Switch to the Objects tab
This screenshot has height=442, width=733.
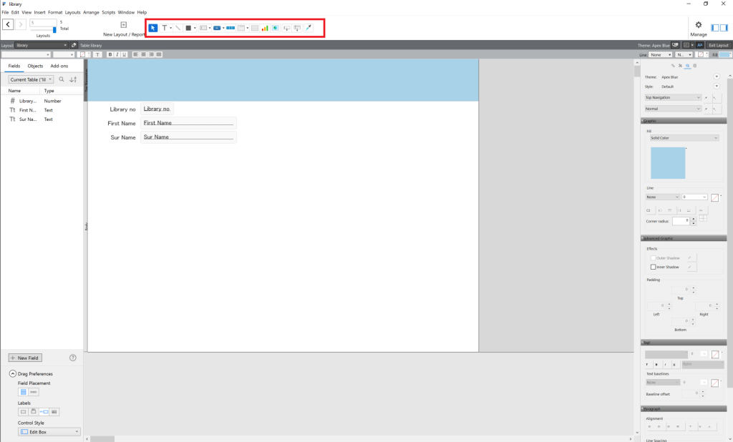pos(35,66)
